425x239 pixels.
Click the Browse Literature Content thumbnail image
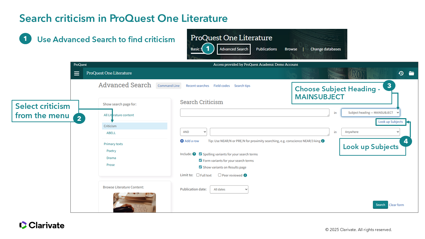click(x=134, y=202)
